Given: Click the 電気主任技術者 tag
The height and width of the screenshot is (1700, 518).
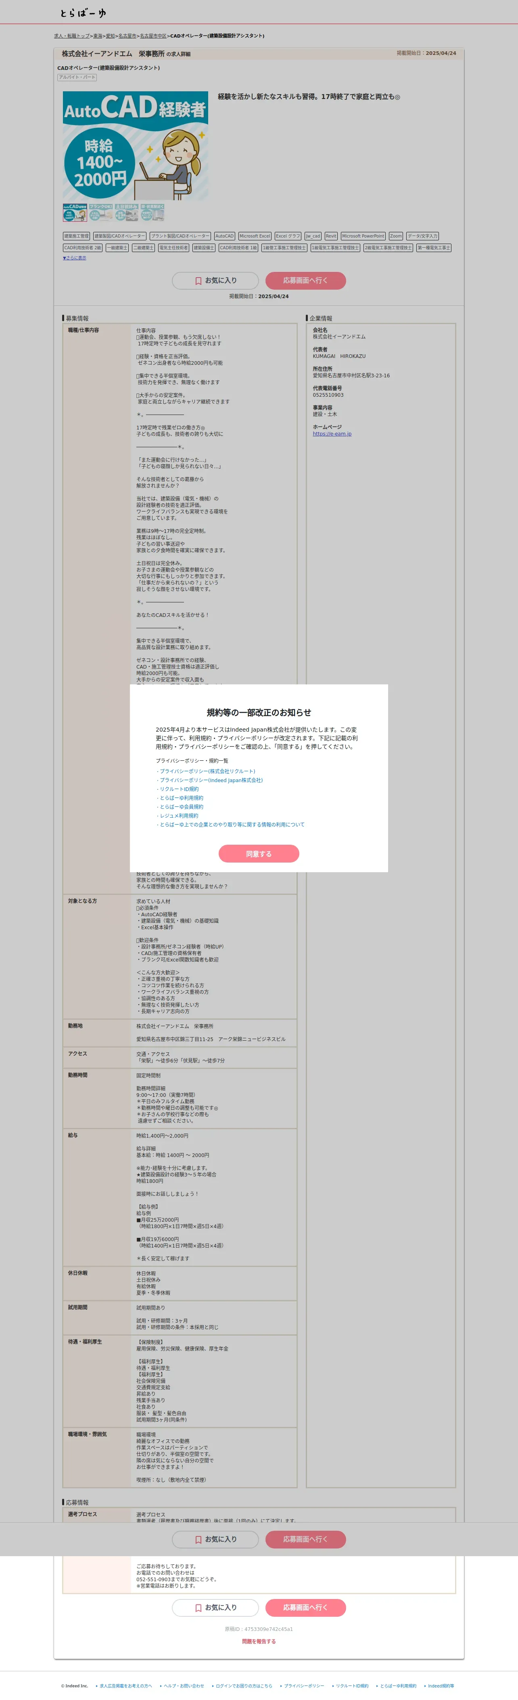Looking at the screenshot, I should click(x=173, y=248).
